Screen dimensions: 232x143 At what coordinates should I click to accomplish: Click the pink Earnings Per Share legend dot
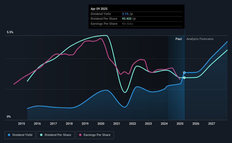pos(80,135)
